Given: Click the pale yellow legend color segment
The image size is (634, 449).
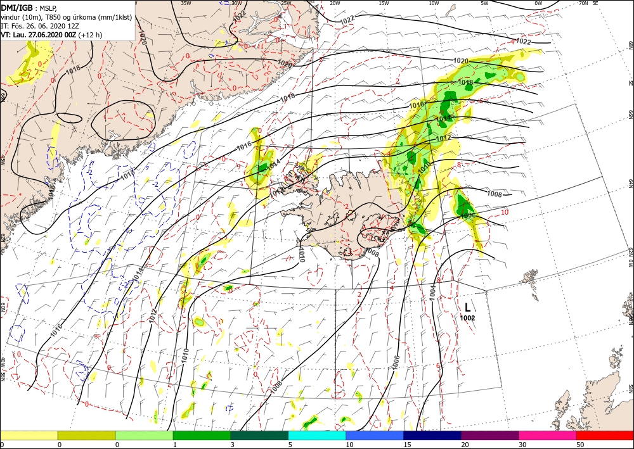Looking at the screenshot, I should [29, 435].
